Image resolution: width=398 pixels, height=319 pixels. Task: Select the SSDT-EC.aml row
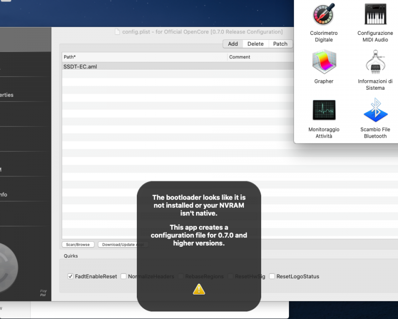pyautogui.click(x=178, y=66)
